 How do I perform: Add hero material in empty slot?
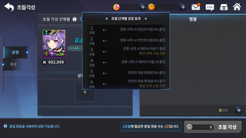pos(85,92)
